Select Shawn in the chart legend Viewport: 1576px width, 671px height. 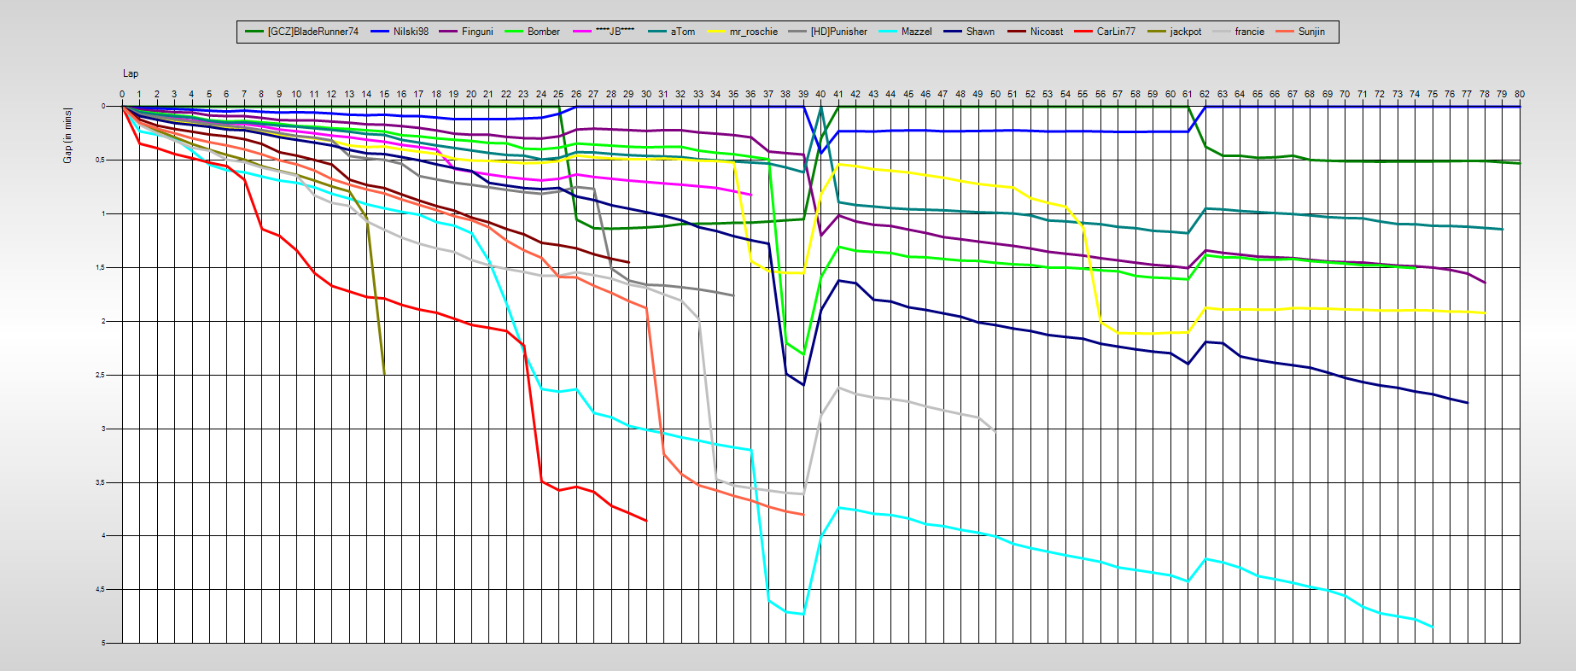[980, 32]
